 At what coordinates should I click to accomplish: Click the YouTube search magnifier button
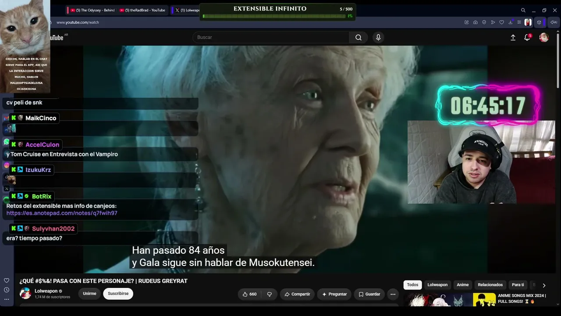point(359,37)
